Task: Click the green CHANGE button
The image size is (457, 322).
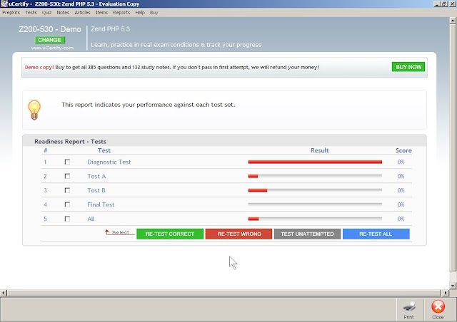Action: click(49, 40)
